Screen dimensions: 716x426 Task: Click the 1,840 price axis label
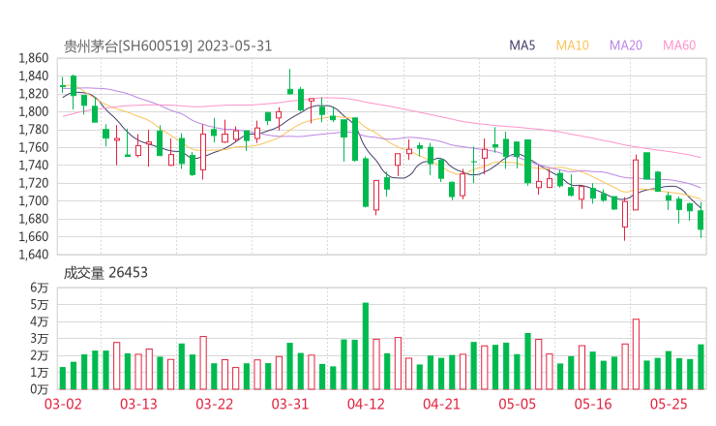33,76
